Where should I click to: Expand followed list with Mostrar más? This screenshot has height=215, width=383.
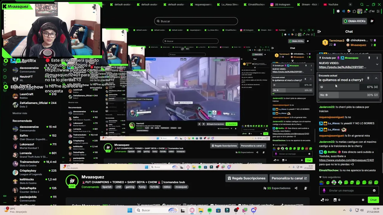[x=20, y=113]
